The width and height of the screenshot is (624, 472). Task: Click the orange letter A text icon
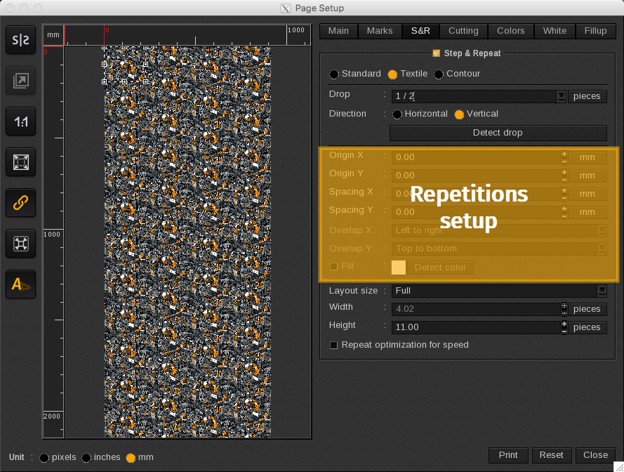[x=21, y=284]
